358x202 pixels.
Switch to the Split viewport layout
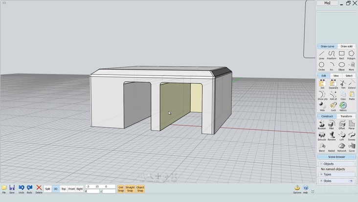(x=47, y=189)
